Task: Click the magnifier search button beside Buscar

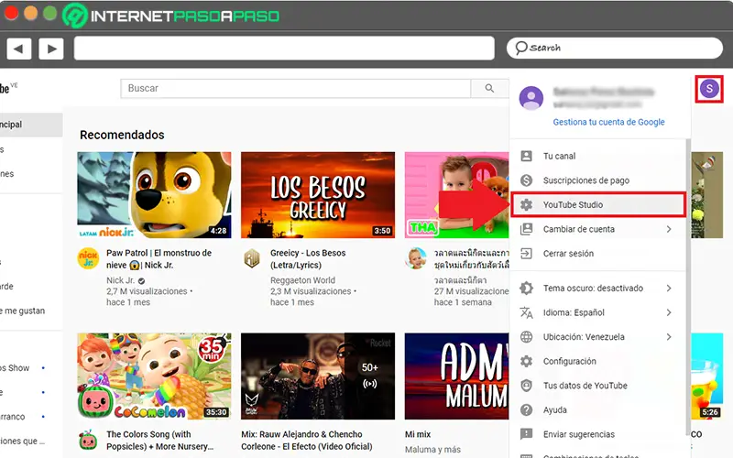Action: [x=489, y=88]
